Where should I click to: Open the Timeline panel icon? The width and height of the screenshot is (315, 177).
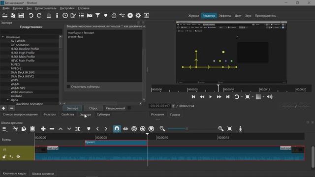[90, 15]
